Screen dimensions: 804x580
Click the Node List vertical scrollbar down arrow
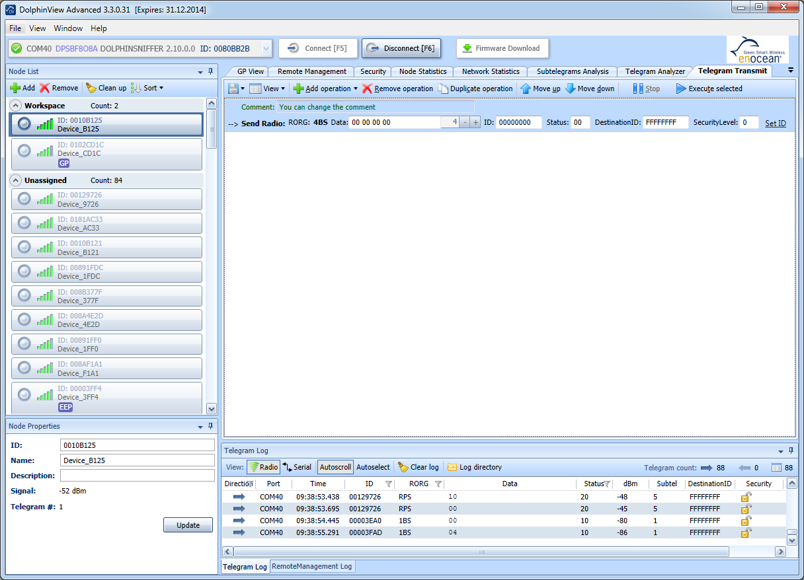212,409
